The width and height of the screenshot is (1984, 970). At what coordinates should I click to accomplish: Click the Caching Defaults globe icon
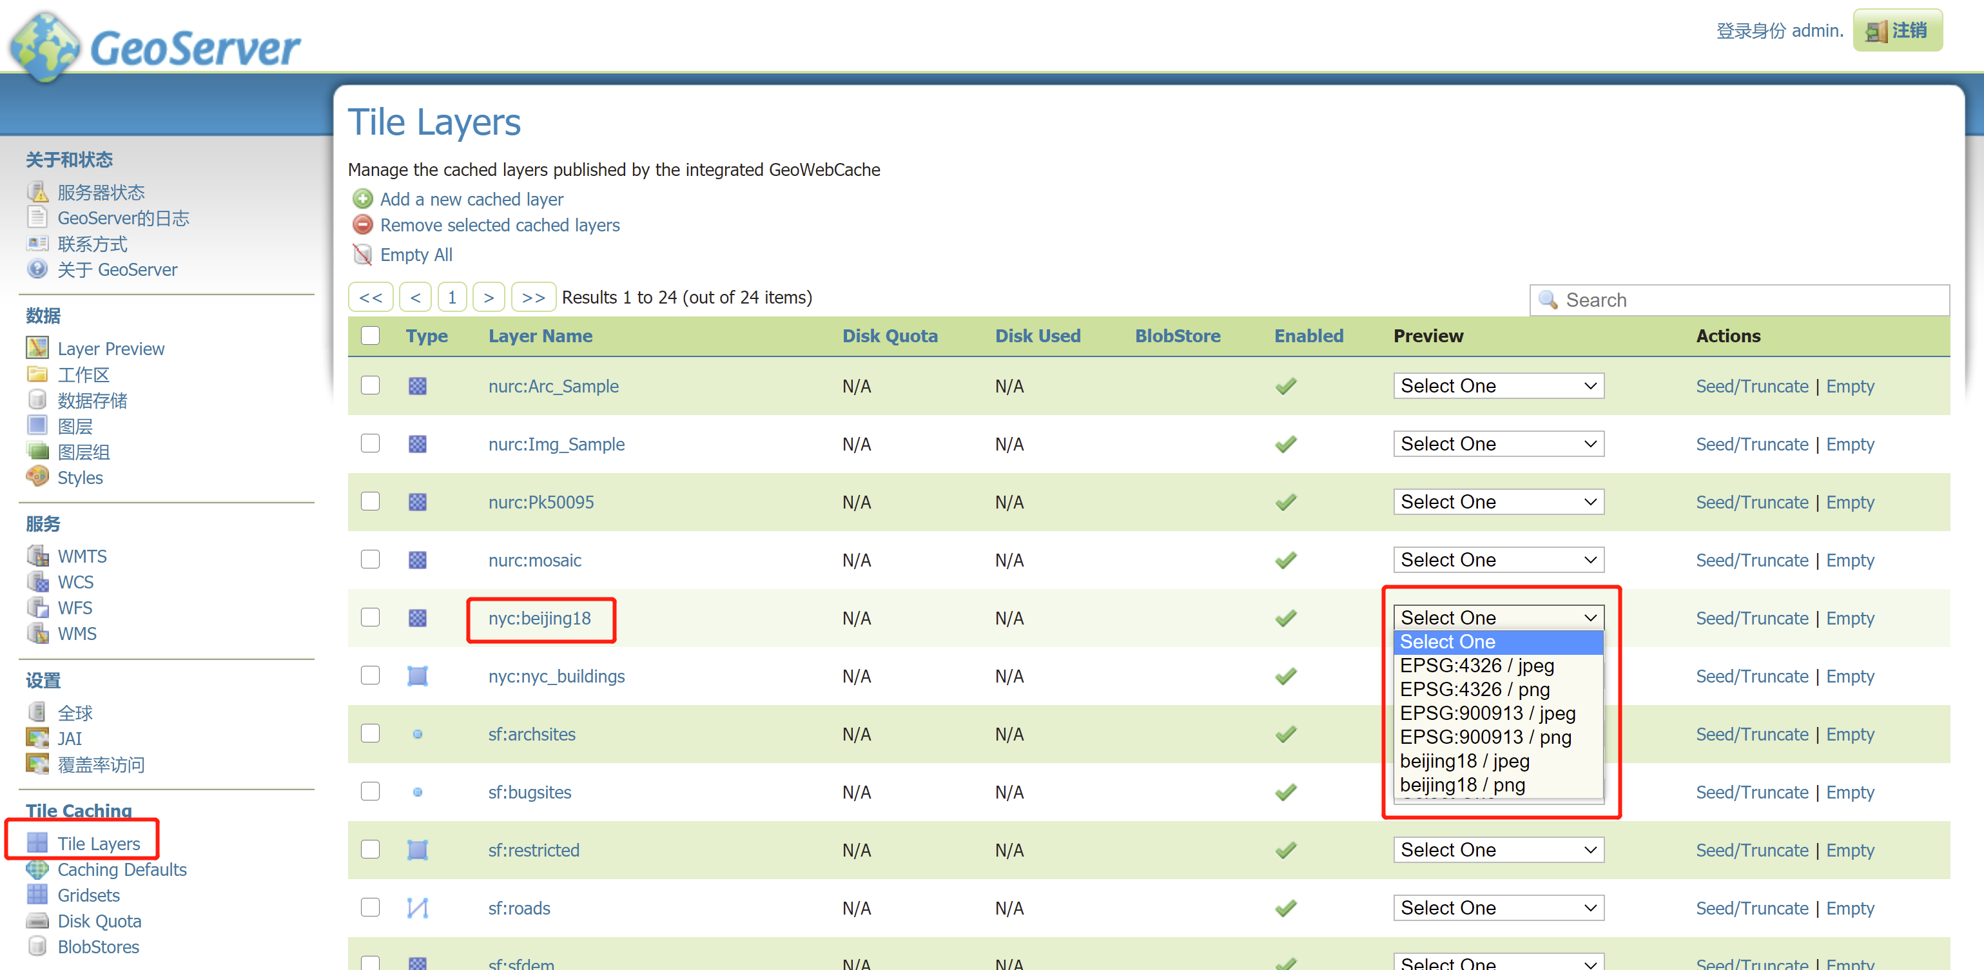[x=37, y=869]
